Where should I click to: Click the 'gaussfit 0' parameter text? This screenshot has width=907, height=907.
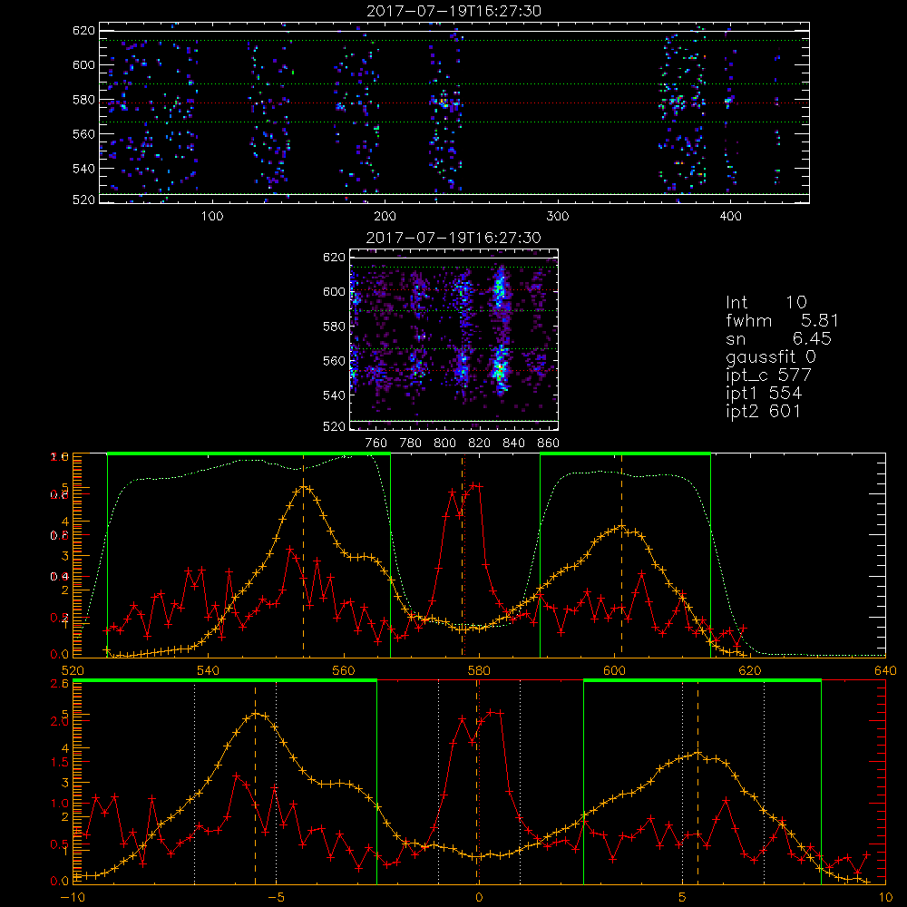coord(772,356)
